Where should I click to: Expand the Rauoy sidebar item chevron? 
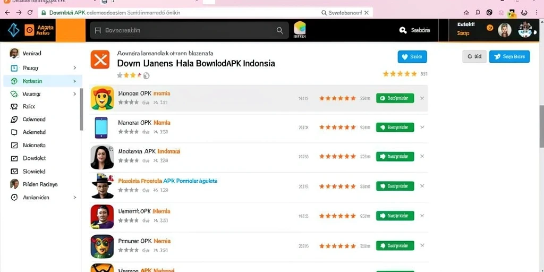74,68
